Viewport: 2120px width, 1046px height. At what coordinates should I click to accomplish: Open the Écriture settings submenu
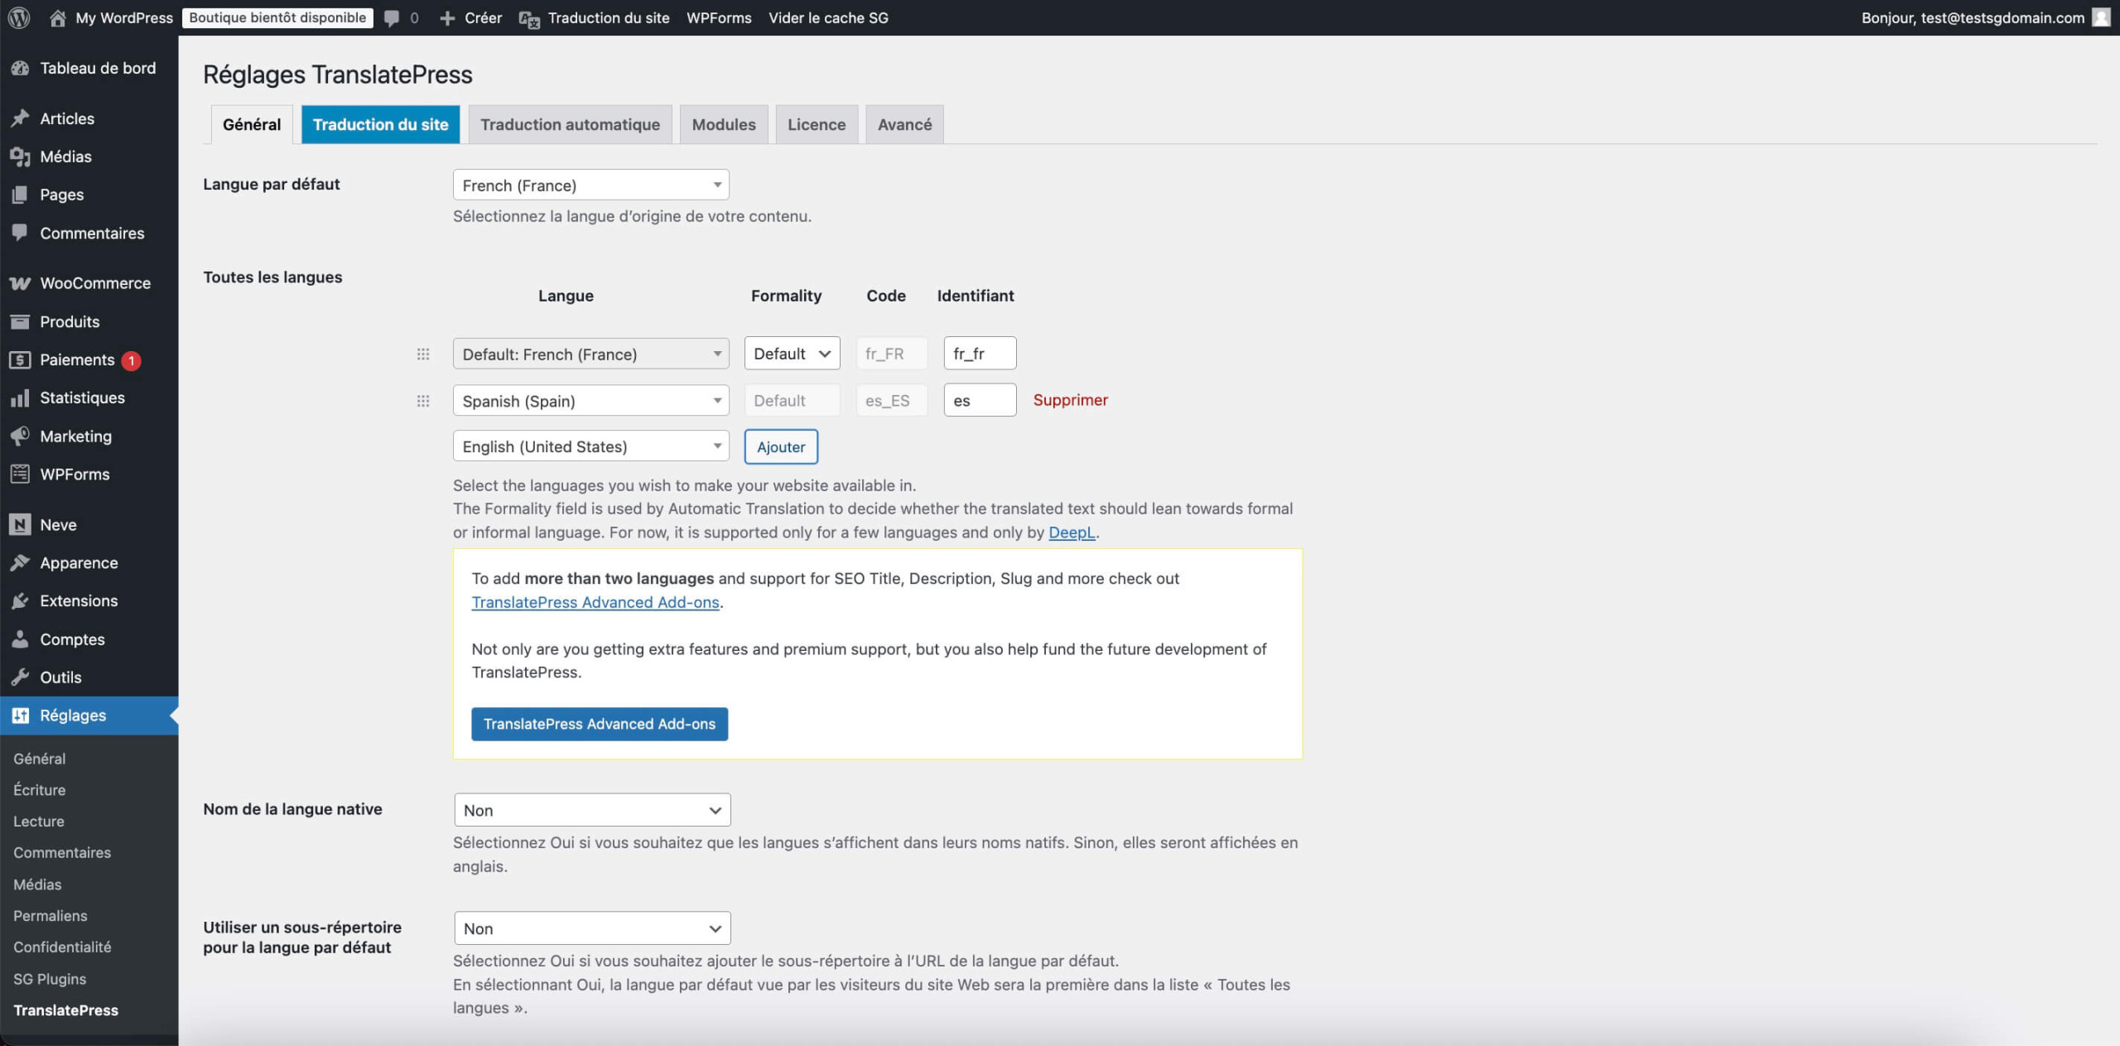(x=40, y=789)
